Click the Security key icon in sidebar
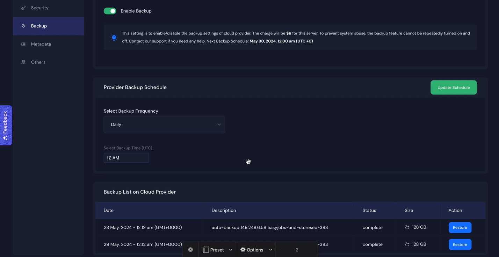The image size is (499, 257). [x=23, y=8]
